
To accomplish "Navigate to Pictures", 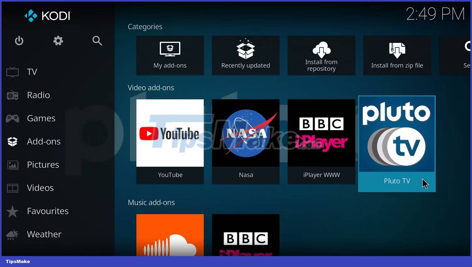I will (x=43, y=164).
